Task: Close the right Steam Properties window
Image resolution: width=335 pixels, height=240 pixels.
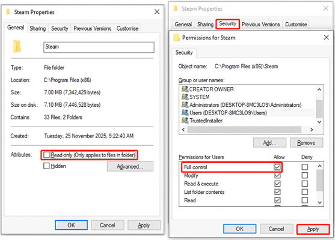Action: [326, 8]
